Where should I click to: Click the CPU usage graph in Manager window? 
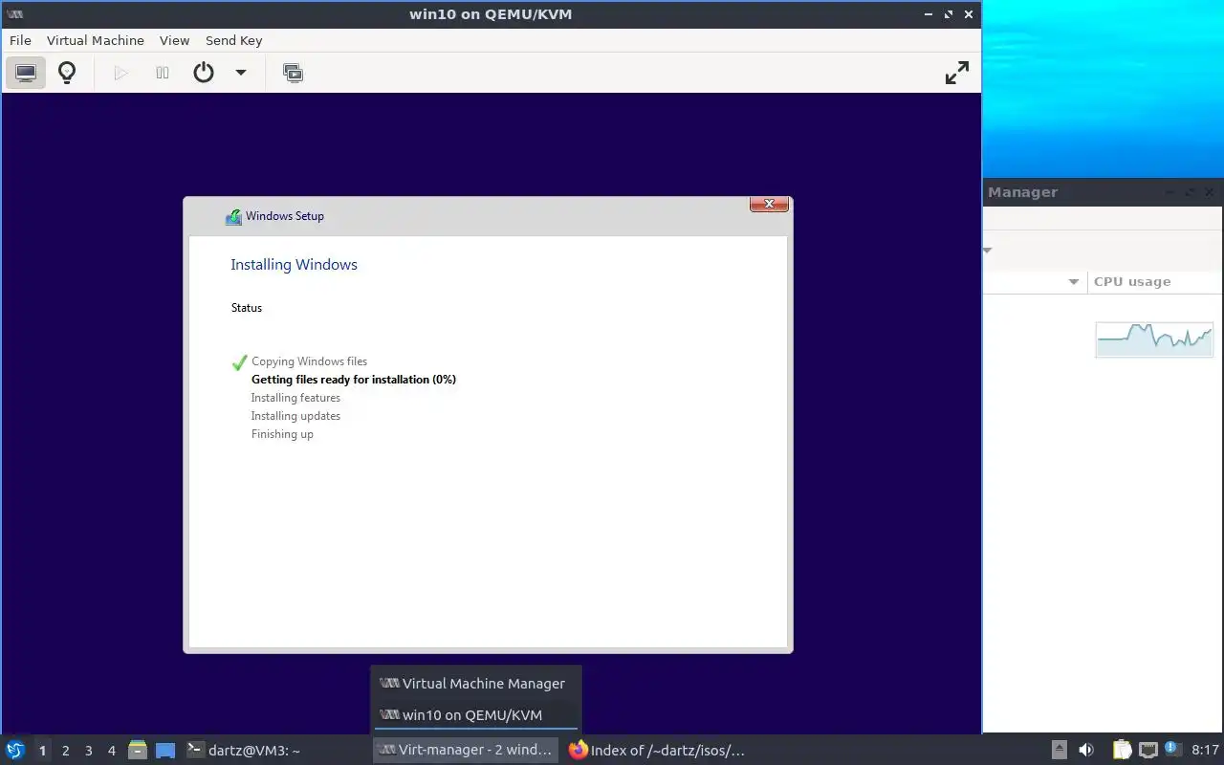(x=1154, y=339)
